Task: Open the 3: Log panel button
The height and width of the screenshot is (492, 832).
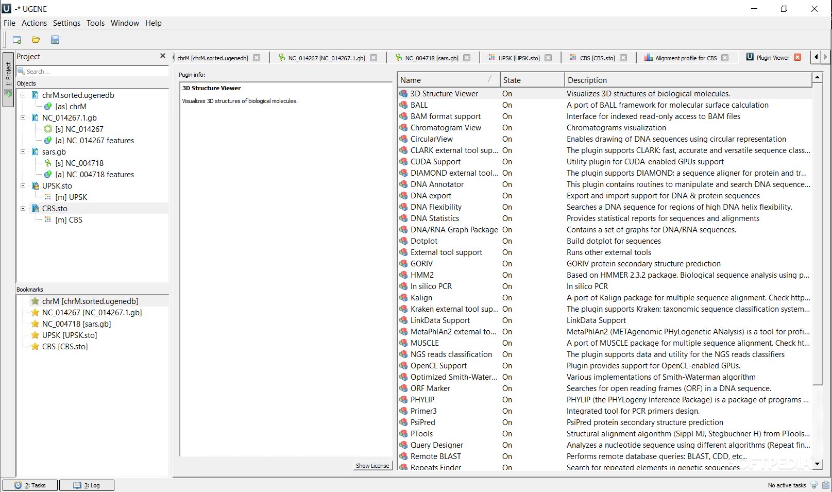Action: pyautogui.click(x=87, y=485)
